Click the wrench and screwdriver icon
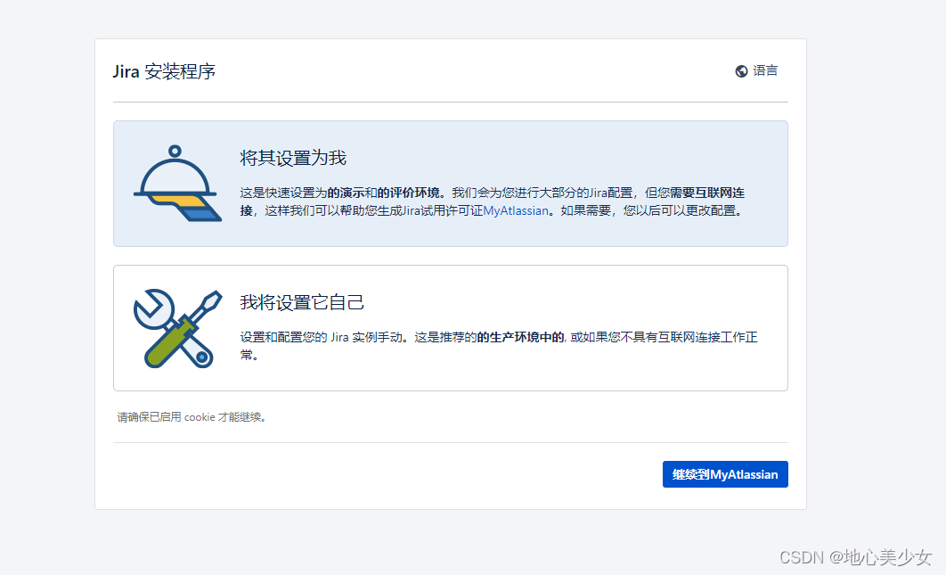946x575 pixels. (177, 329)
